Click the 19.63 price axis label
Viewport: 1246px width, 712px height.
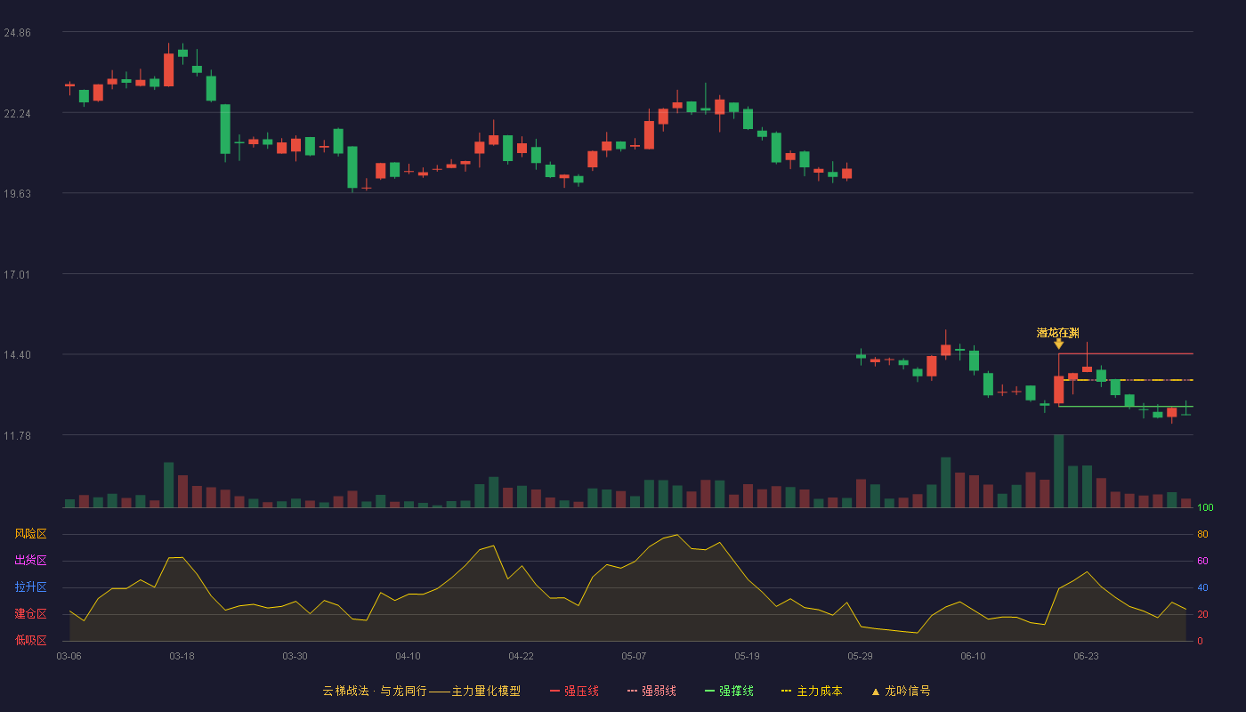point(17,194)
